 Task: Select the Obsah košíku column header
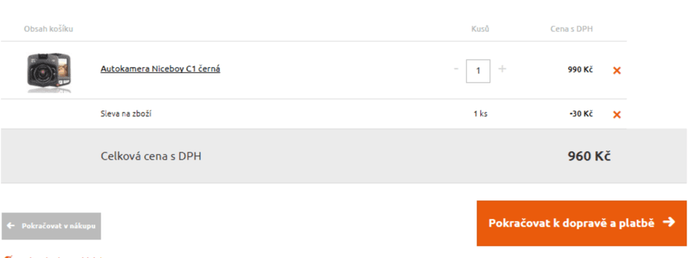(49, 29)
